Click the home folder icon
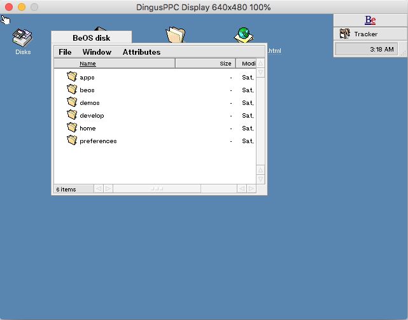Screen dimensions: 408x320 (72, 128)
